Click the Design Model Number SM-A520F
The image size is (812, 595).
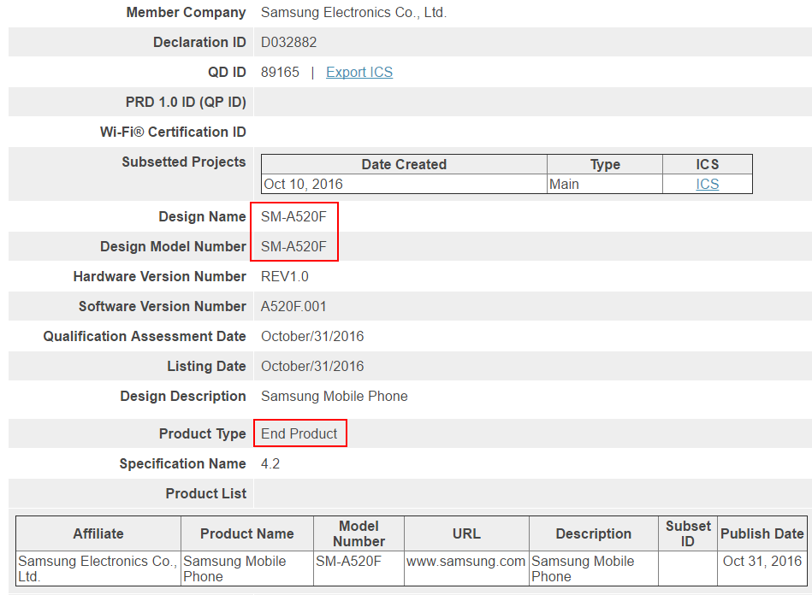[293, 246]
